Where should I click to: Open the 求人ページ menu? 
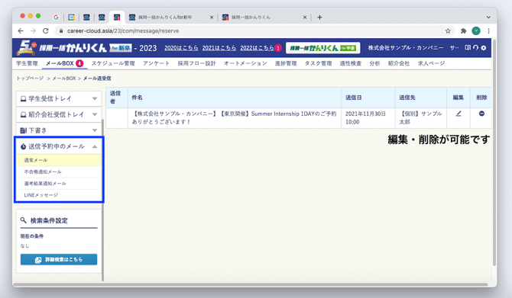(x=431, y=63)
